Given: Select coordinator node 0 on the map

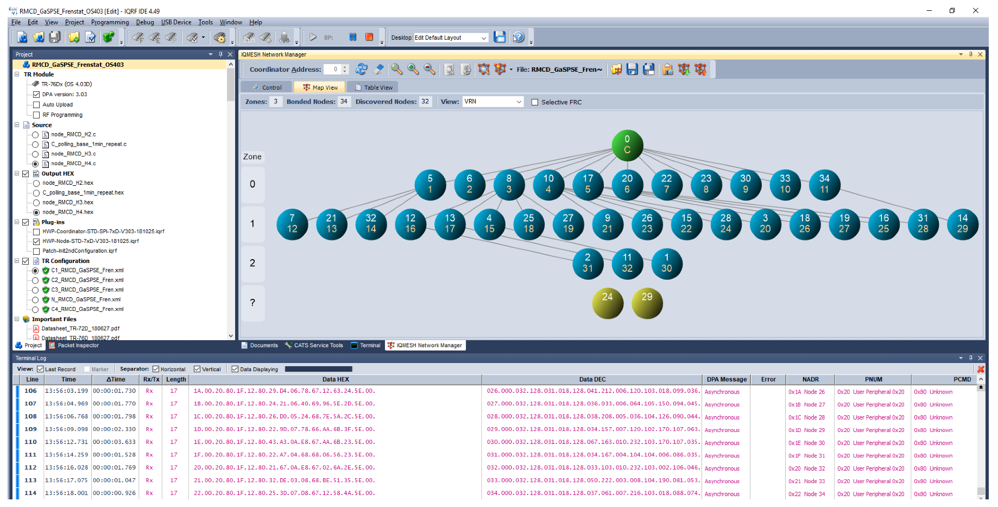Looking at the screenshot, I should pyautogui.click(x=627, y=145).
